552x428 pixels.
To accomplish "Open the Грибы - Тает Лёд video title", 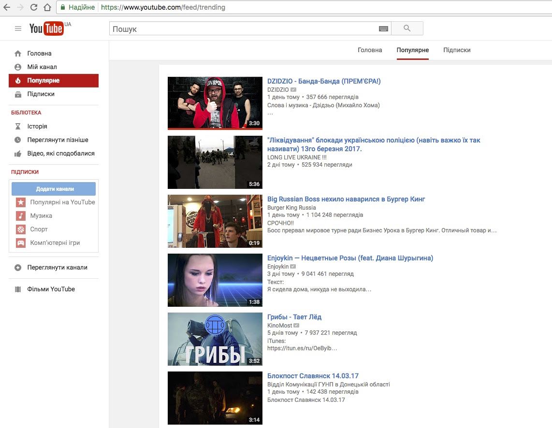I will (x=294, y=317).
